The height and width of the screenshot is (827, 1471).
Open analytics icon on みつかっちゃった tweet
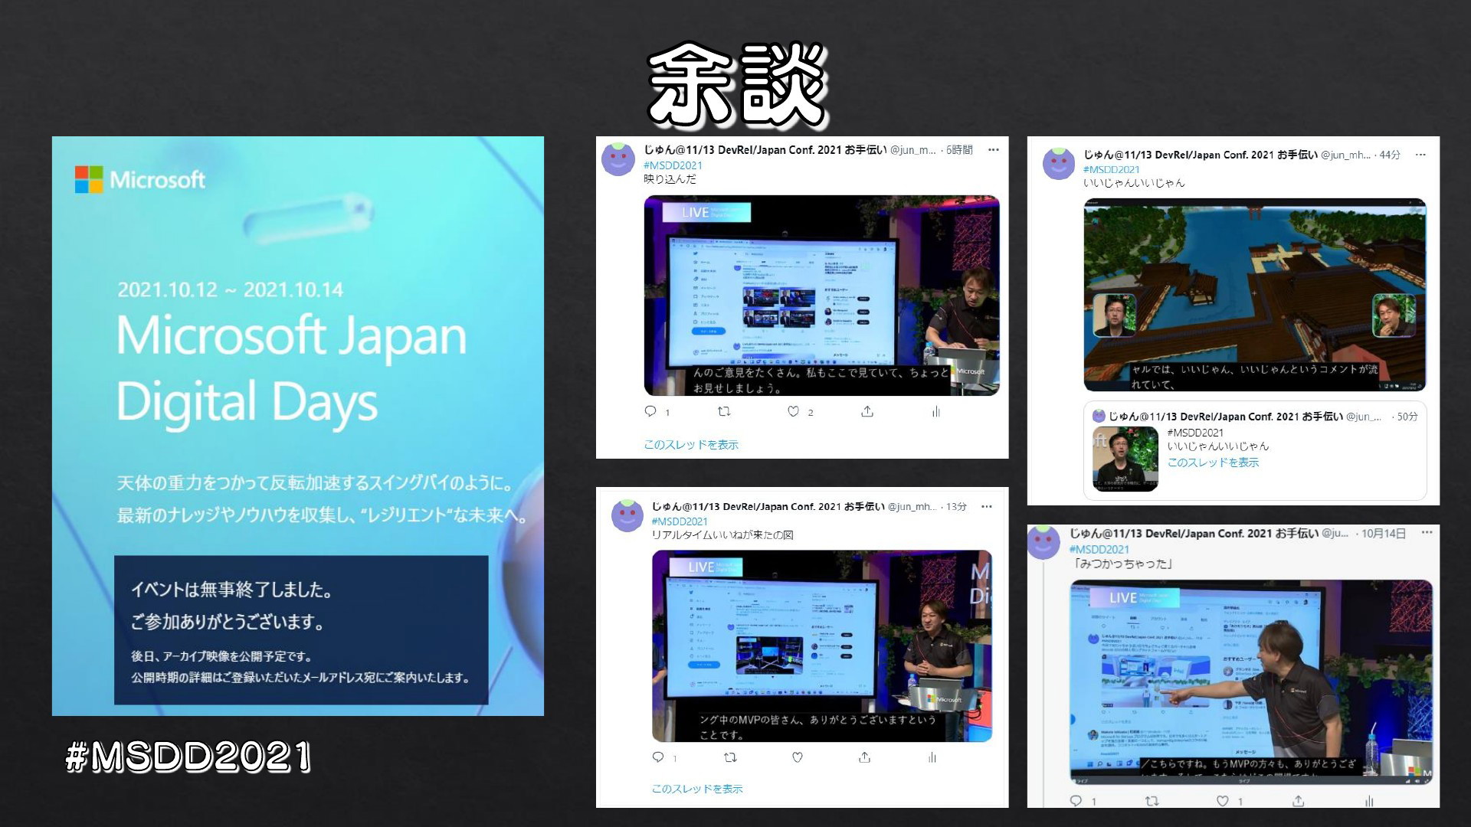pyautogui.click(x=1369, y=800)
